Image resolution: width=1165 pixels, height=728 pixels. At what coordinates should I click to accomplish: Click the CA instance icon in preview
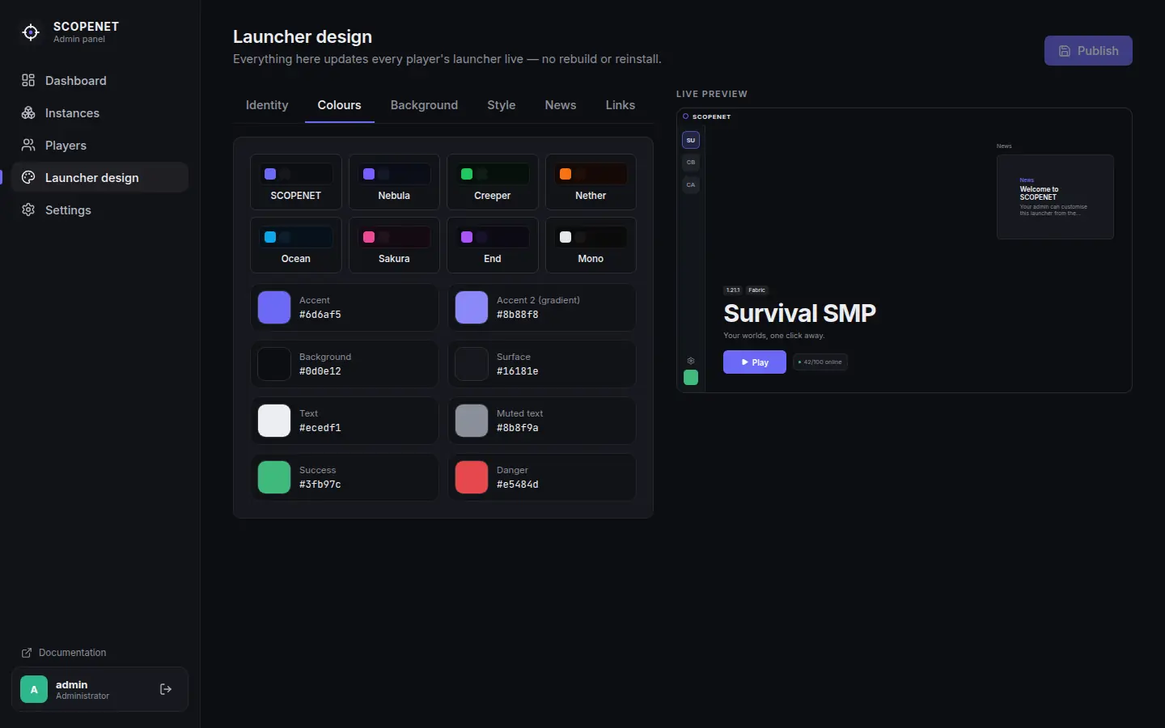tap(691, 185)
